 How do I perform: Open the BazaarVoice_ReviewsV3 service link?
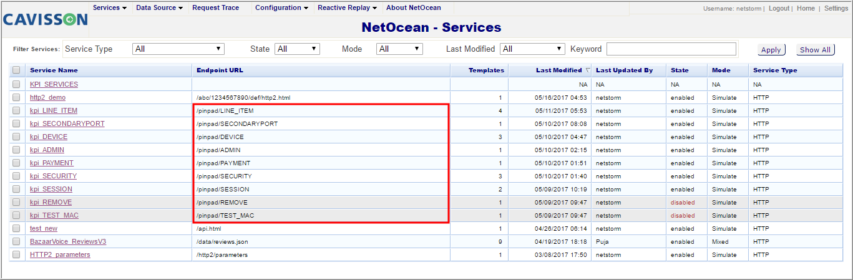pyautogui.click(x=68, y=242)
